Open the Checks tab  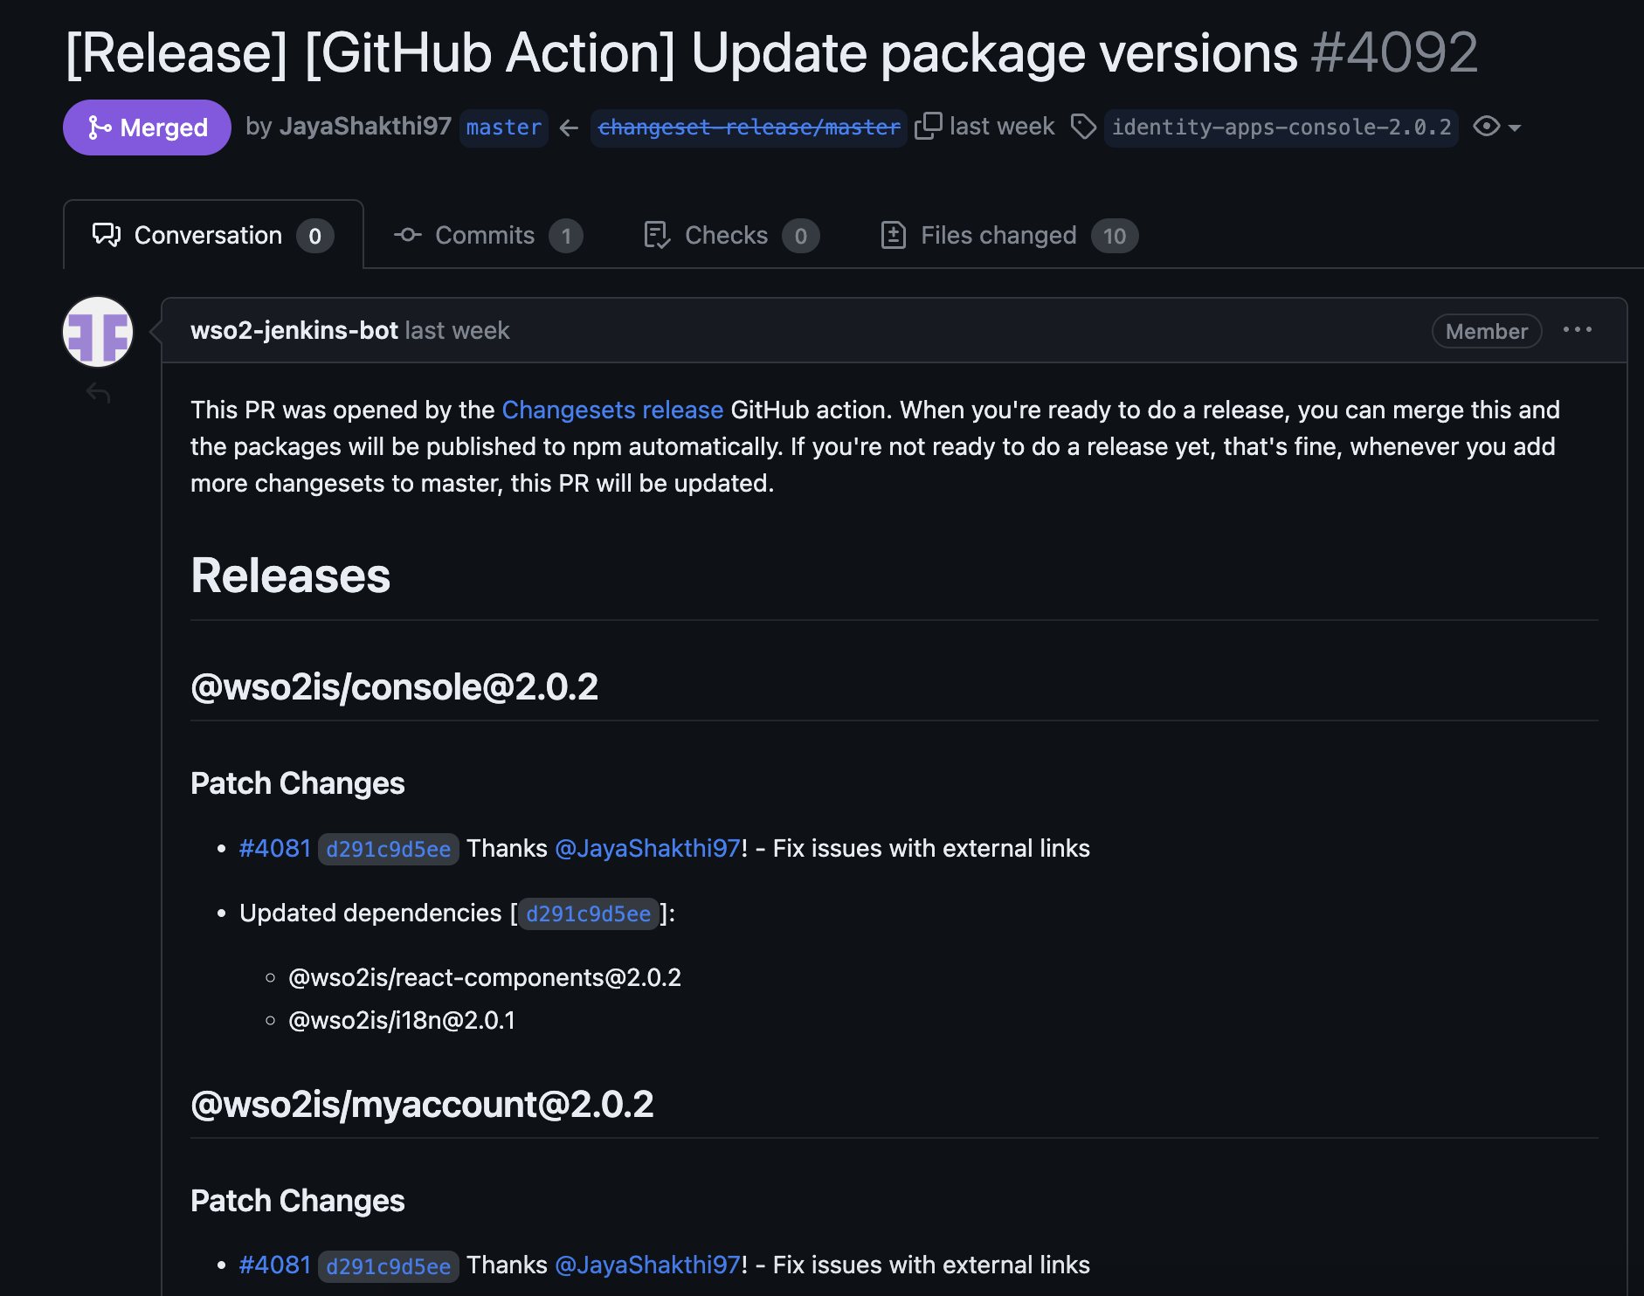[730, 235]
